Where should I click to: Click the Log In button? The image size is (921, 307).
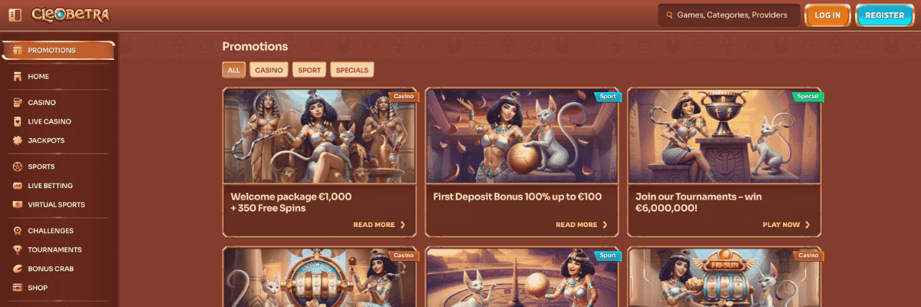827,15
